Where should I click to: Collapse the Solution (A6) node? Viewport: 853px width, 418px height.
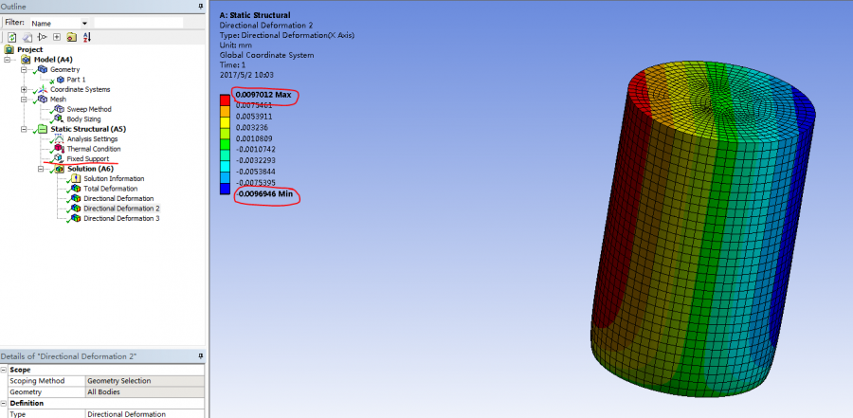point(41,169)
